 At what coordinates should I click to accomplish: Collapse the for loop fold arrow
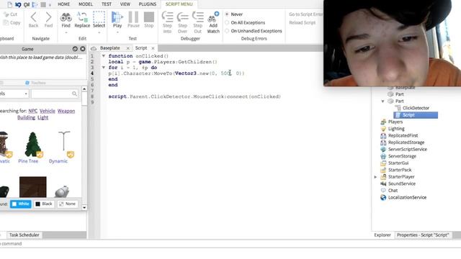click(x=104, y=68)
